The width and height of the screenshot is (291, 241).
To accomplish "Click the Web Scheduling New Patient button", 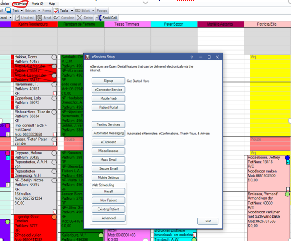I will point(108,200).
